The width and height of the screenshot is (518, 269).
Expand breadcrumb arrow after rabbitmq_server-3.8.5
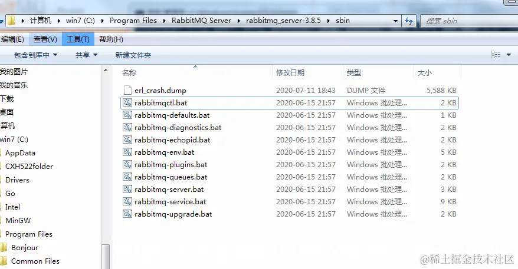[329, 21]
